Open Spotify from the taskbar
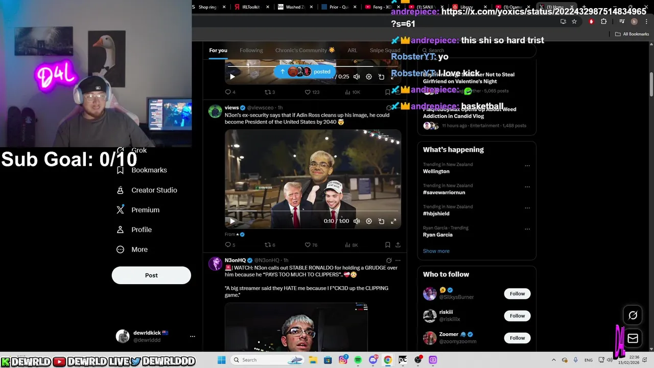The width and height of the screenshot is (654, 368). (x=358, y=360)
